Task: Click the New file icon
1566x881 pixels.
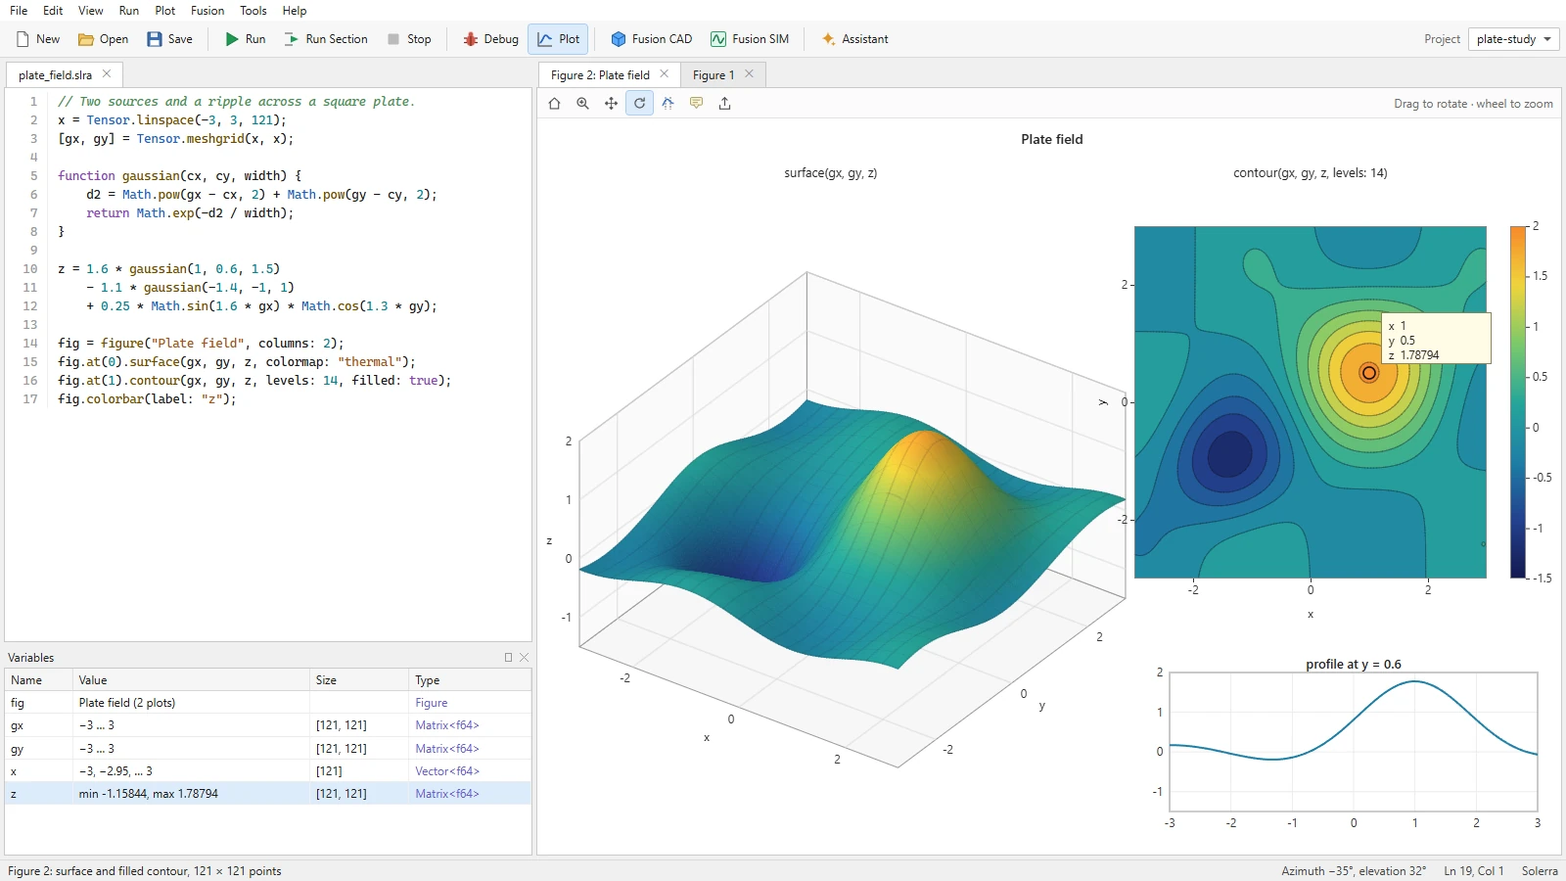Action: pyautogui.click(x=23, y=39)
